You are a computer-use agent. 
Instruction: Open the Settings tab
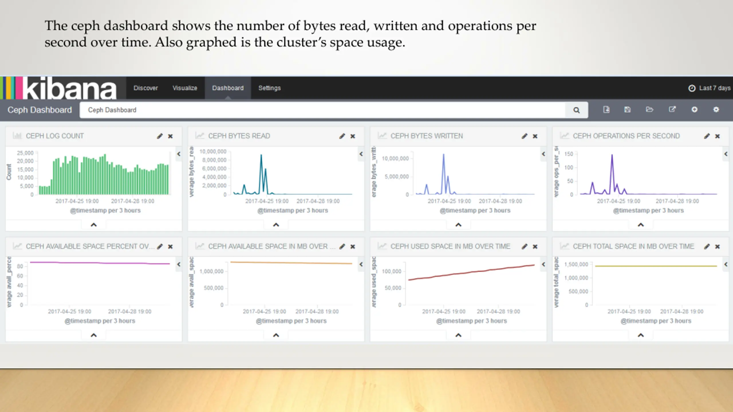(x=269, y=88)
